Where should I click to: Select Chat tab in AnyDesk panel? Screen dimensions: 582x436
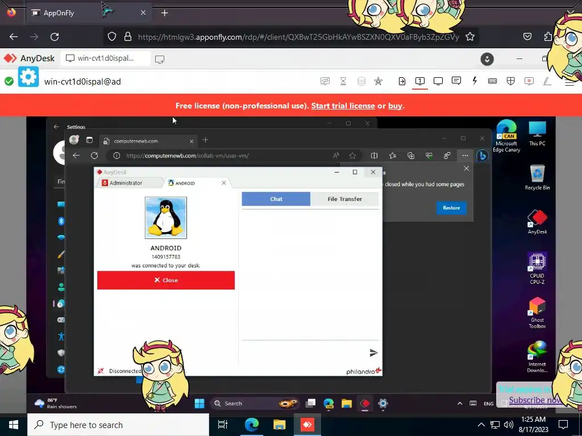(276, 199)
